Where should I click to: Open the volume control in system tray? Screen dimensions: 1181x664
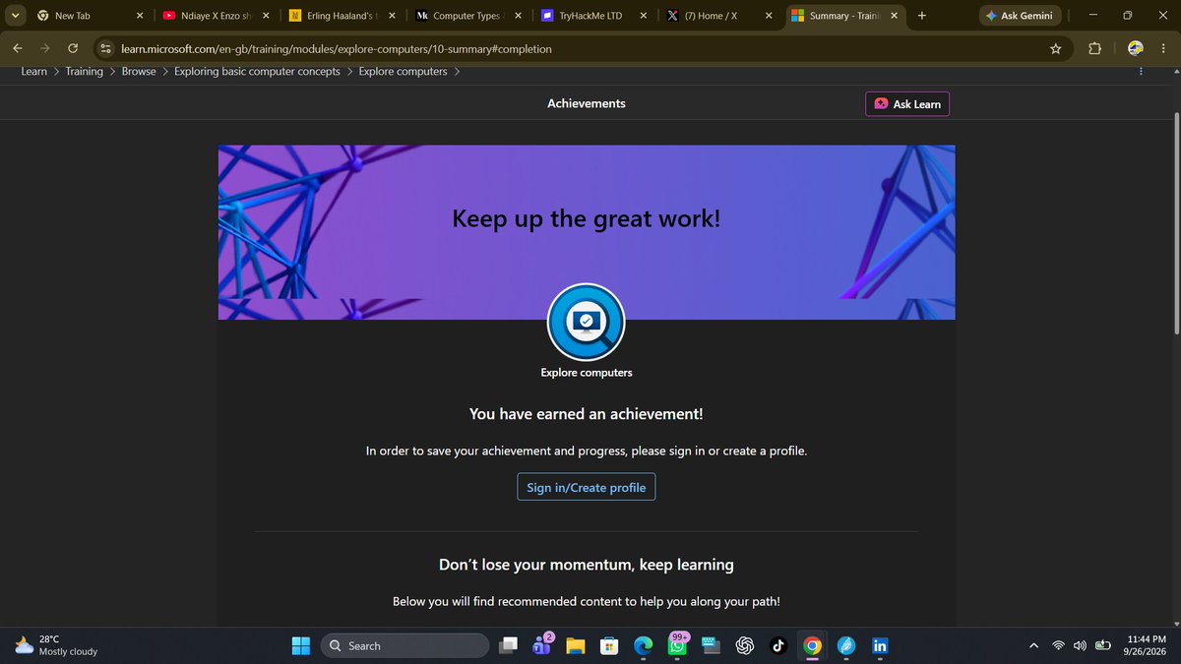(x=1080, y=645)
